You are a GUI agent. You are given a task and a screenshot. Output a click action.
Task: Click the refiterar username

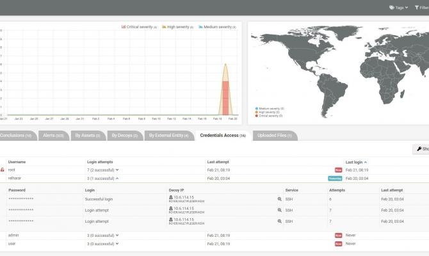click(x=15, y=178)
